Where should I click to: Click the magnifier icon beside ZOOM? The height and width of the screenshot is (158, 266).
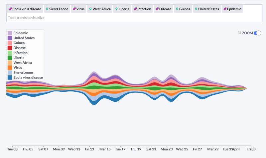(239, 32)
